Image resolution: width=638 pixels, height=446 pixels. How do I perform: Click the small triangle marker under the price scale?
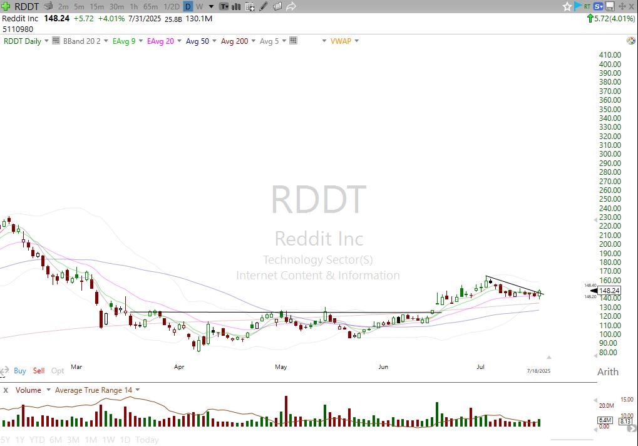tap(549, 357)
